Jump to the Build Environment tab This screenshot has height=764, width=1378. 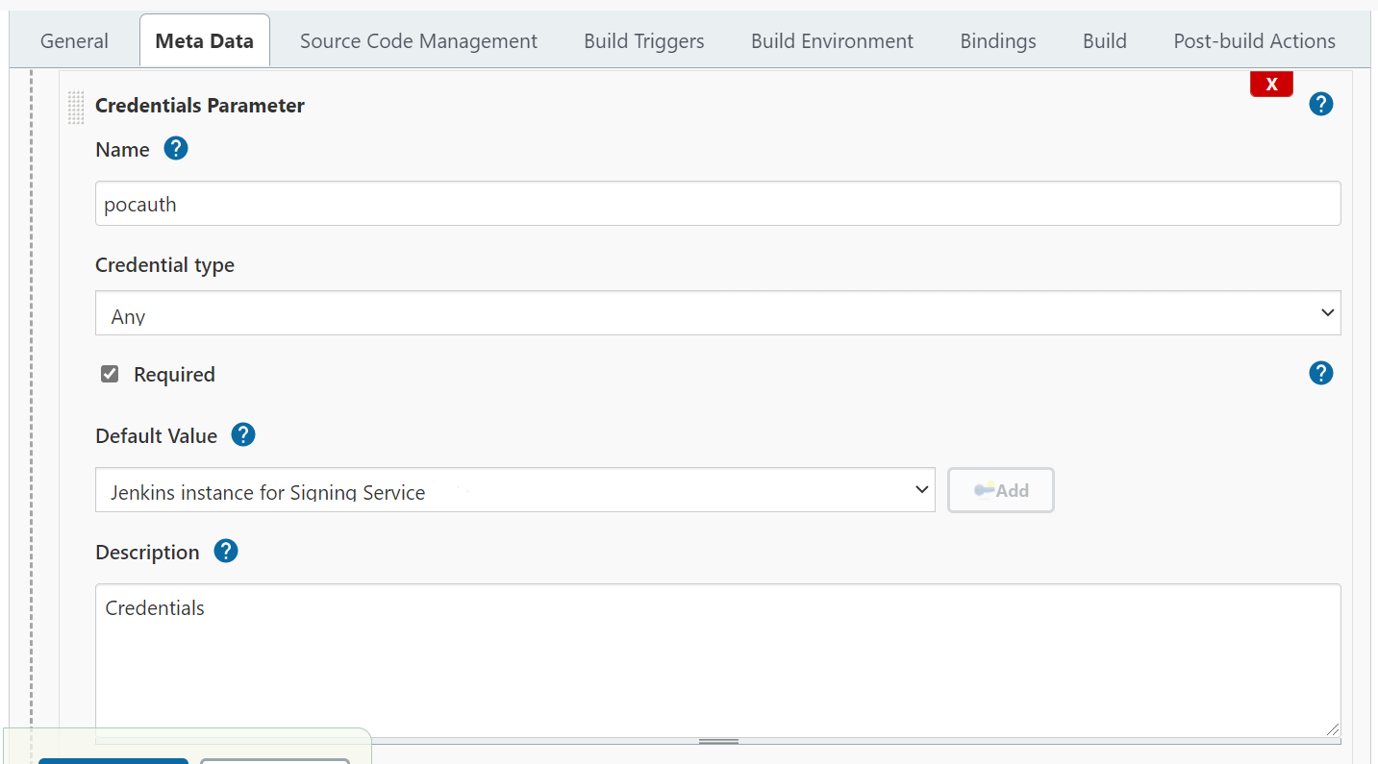click(832, 41)
